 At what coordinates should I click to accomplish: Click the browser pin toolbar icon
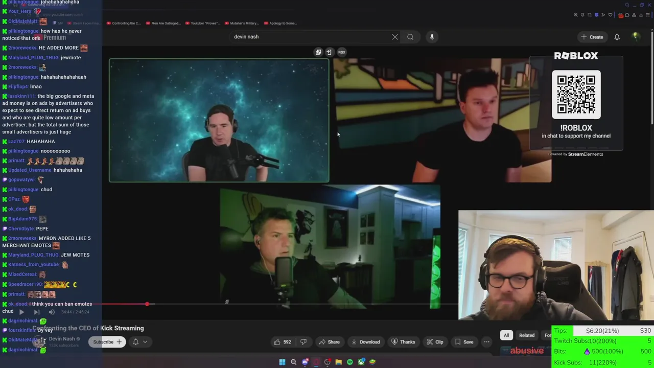tap(582, 15)
